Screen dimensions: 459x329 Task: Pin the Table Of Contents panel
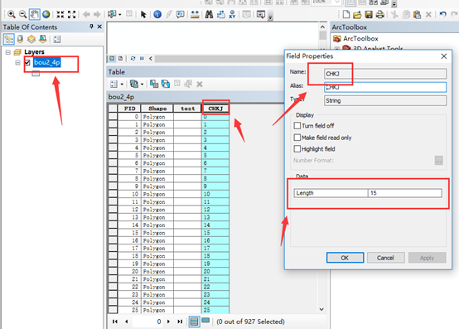pos(91,27)
